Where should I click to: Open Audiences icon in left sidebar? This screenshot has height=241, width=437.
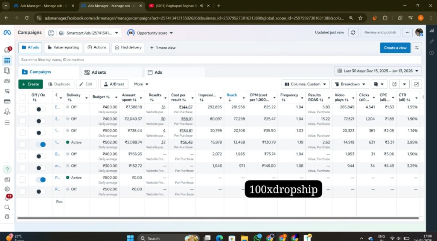(x=7, y=81)
